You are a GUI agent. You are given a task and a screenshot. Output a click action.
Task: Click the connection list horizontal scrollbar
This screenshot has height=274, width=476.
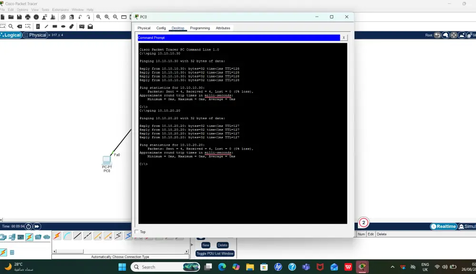pyautogui.click(x=120, y=251)
